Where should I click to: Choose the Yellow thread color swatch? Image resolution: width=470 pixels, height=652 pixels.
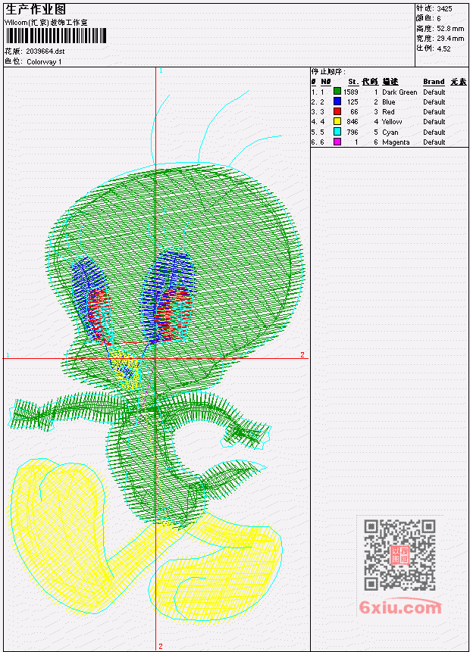(x=337, y=121)
